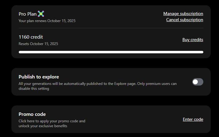Image resolution: width=219 pixels, height=137 pixels.
Task: Click the Enter code link
Action: pos(193,119)
